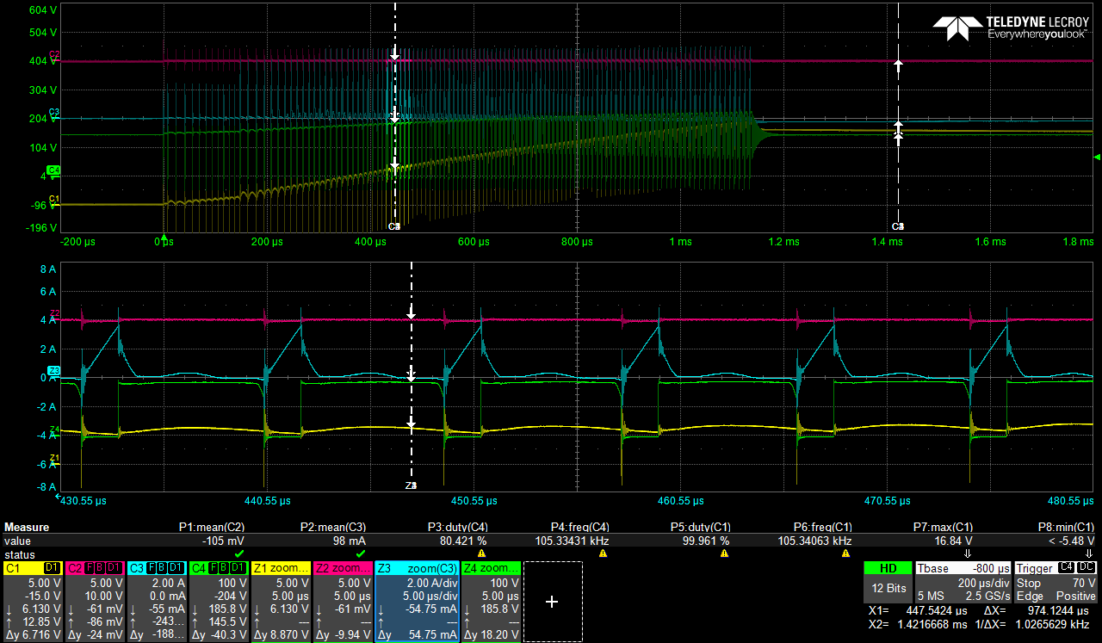Click the warning triangle under P6:freq(C1)

(845, 553)
